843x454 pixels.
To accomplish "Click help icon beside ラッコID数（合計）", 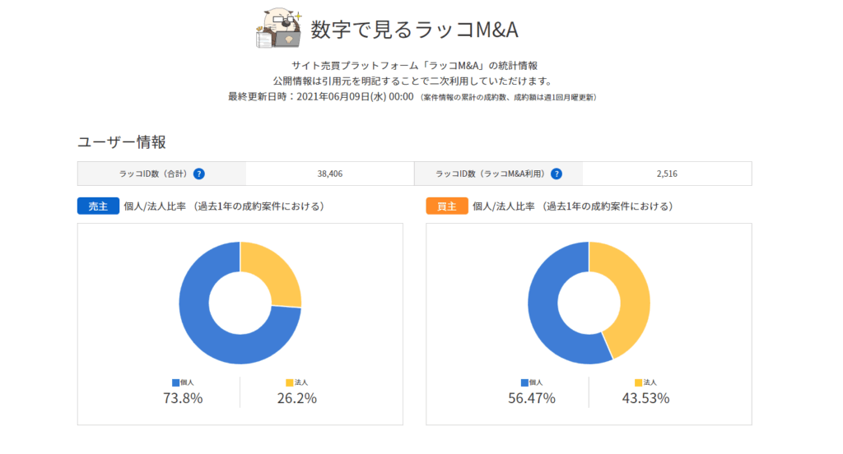I will pyautogui.click(x=199, y=174).
